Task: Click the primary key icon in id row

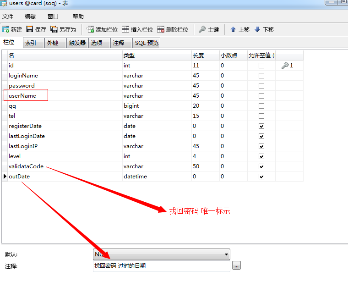Action: click(285, 65)
